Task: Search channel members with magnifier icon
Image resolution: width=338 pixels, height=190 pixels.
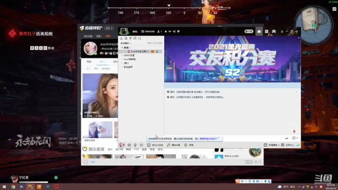Action: tap(139, 39)
